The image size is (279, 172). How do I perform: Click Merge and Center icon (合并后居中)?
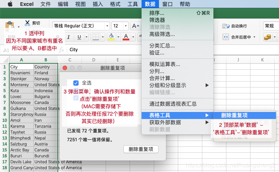226,37
